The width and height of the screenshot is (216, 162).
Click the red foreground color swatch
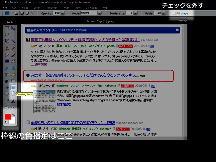point(8,117)
